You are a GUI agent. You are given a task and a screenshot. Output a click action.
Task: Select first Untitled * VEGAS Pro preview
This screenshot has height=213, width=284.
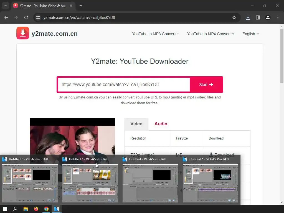coord(30,183)
